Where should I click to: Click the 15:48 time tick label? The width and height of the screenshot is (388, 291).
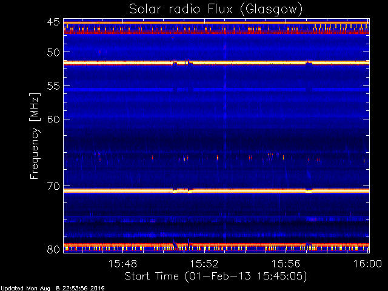(x=122, y=264)
